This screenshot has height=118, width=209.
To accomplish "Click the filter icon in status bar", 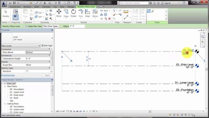I will 193,115.
